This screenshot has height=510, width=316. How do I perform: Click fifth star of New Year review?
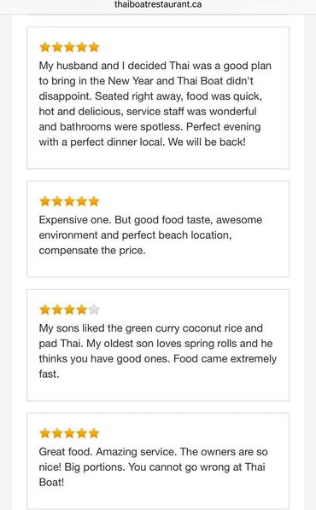[94, 47]
